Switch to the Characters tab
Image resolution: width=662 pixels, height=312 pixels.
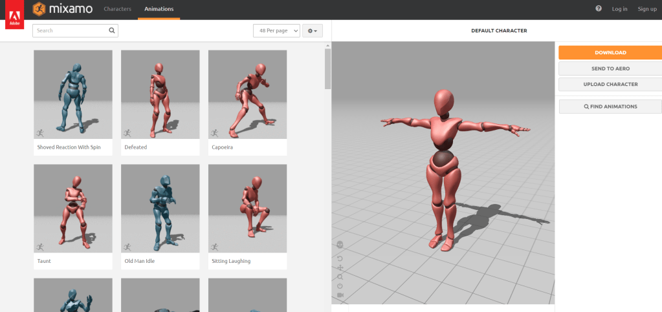(x=117, y=9)
